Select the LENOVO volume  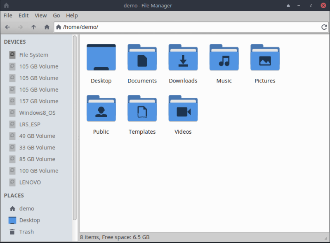(30, 182)
